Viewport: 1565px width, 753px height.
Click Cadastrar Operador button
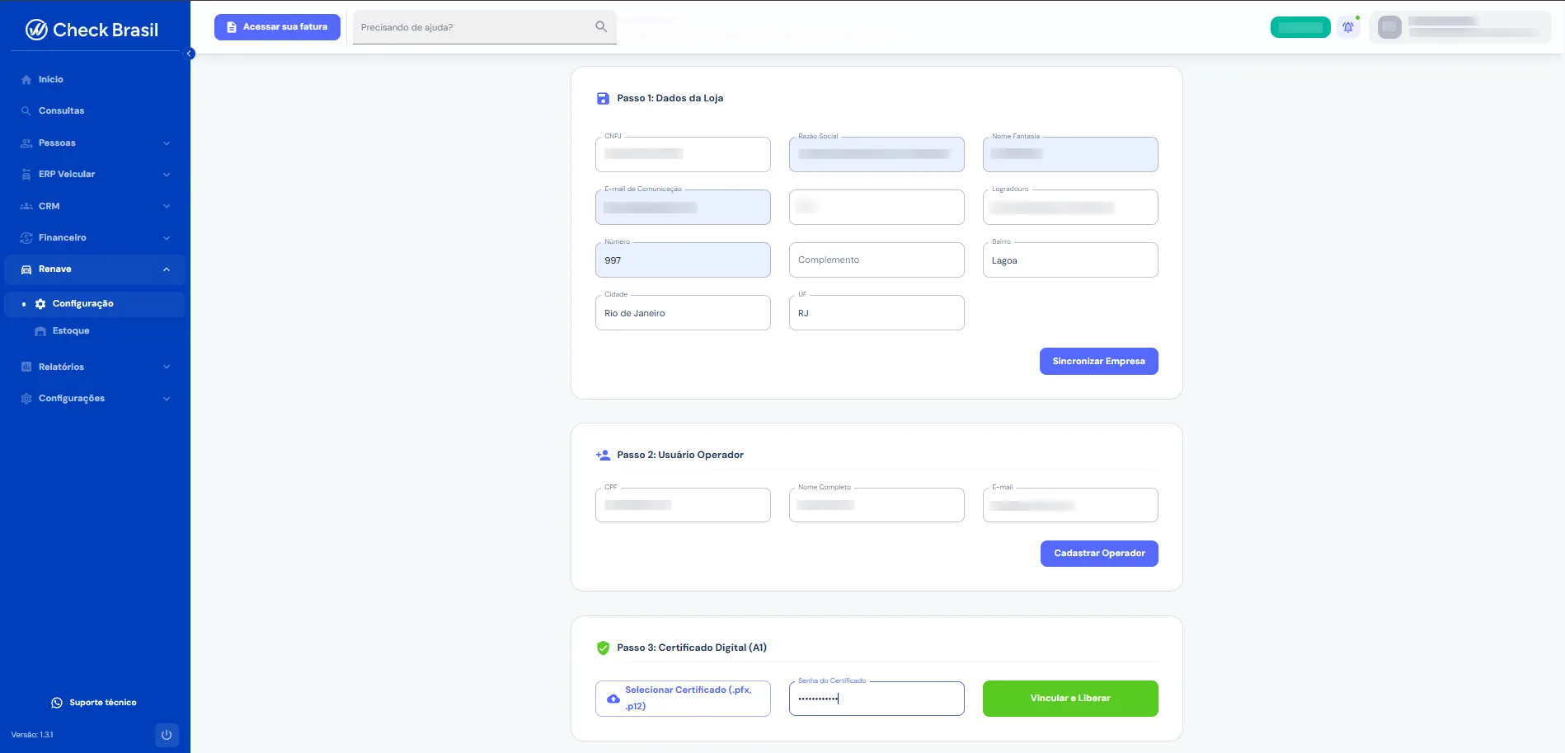pyautogui.click(x=1099, y=554)
